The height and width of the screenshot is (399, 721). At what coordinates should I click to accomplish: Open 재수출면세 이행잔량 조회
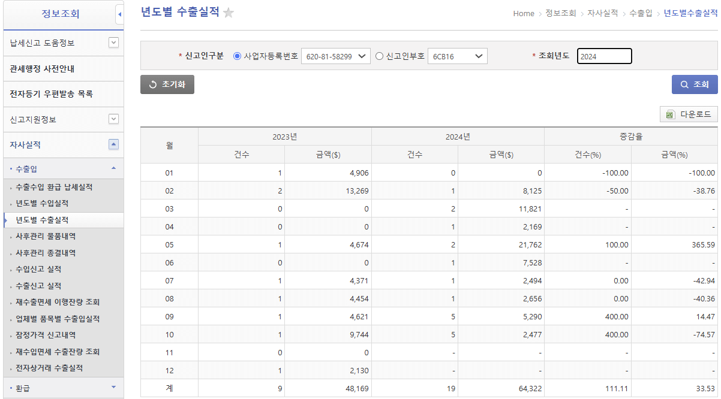tap(58, 302)
